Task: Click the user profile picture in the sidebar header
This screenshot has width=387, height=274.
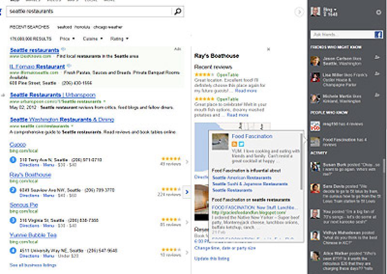Action: 315,12
